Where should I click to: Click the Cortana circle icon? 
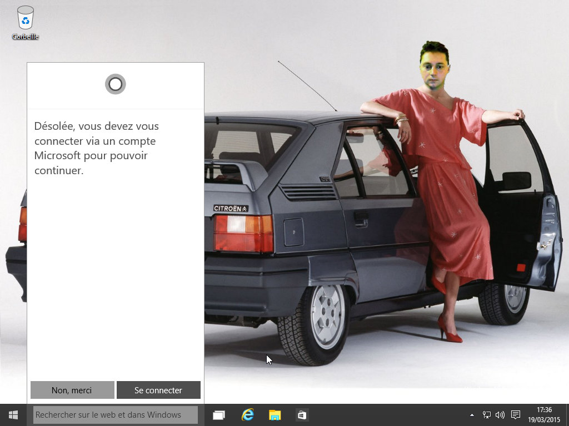[x=116, y=84]
